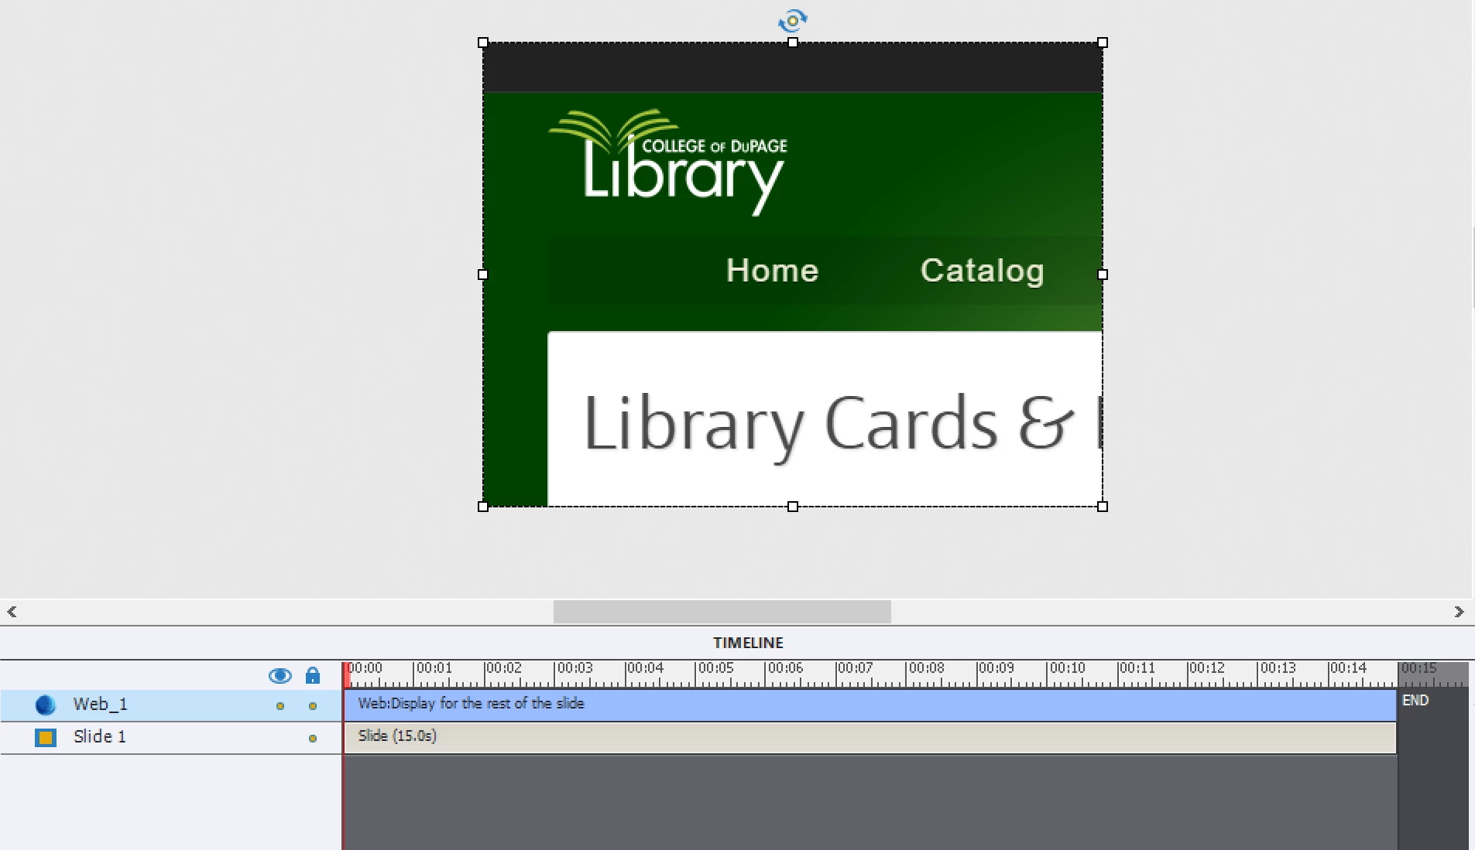The height and width of the screenshot is (850, 1475).
Task: Click the College of DuPage Library logo
Action: click(668, 162)
